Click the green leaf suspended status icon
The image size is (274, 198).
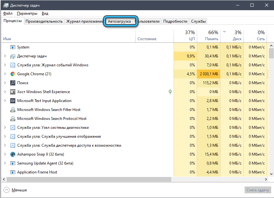(170, 92)
